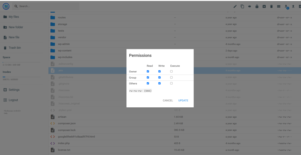Click the vendor folder icon

(x=53, y=37)
